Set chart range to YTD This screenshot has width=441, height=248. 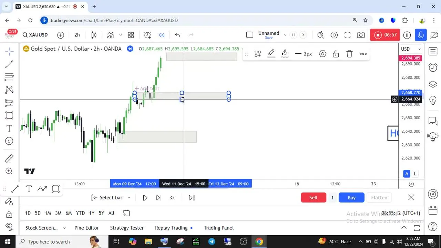80,213
